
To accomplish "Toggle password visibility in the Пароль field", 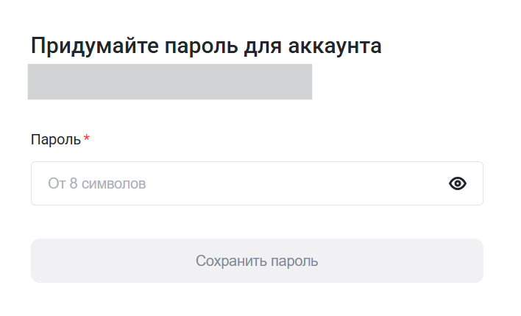I will click(458, 183).
